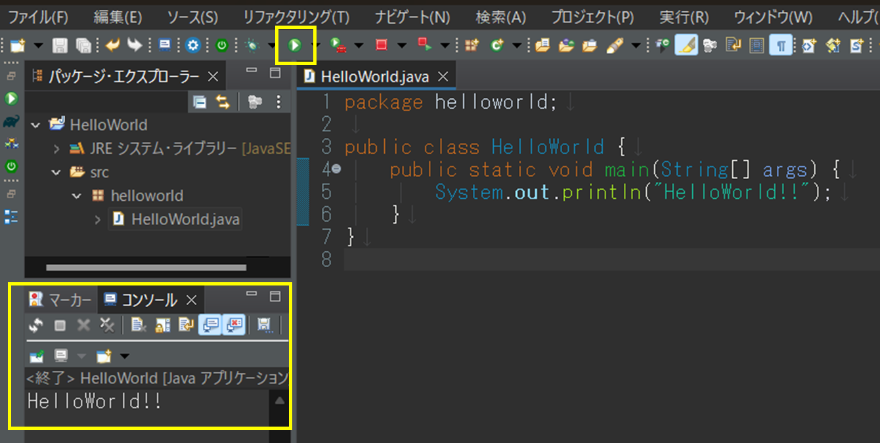Open dropdown next to New Java Class icon
This screenshot has width=880, height=443.
(517, 45)
